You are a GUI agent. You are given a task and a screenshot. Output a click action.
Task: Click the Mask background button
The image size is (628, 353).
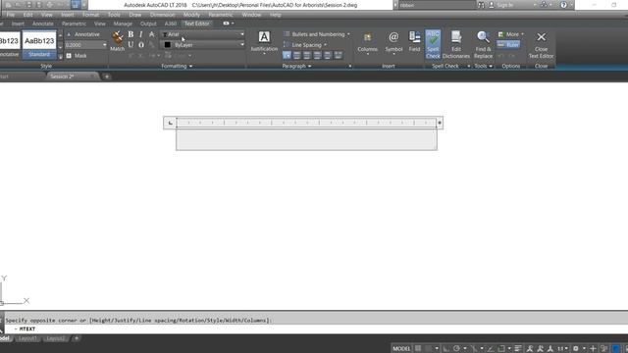[x=77, y=56]
